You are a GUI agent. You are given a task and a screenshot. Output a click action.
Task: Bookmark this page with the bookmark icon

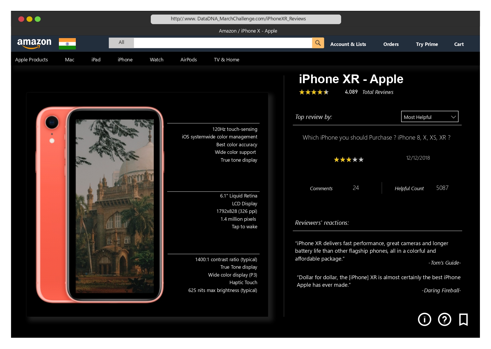coord(463,319)
